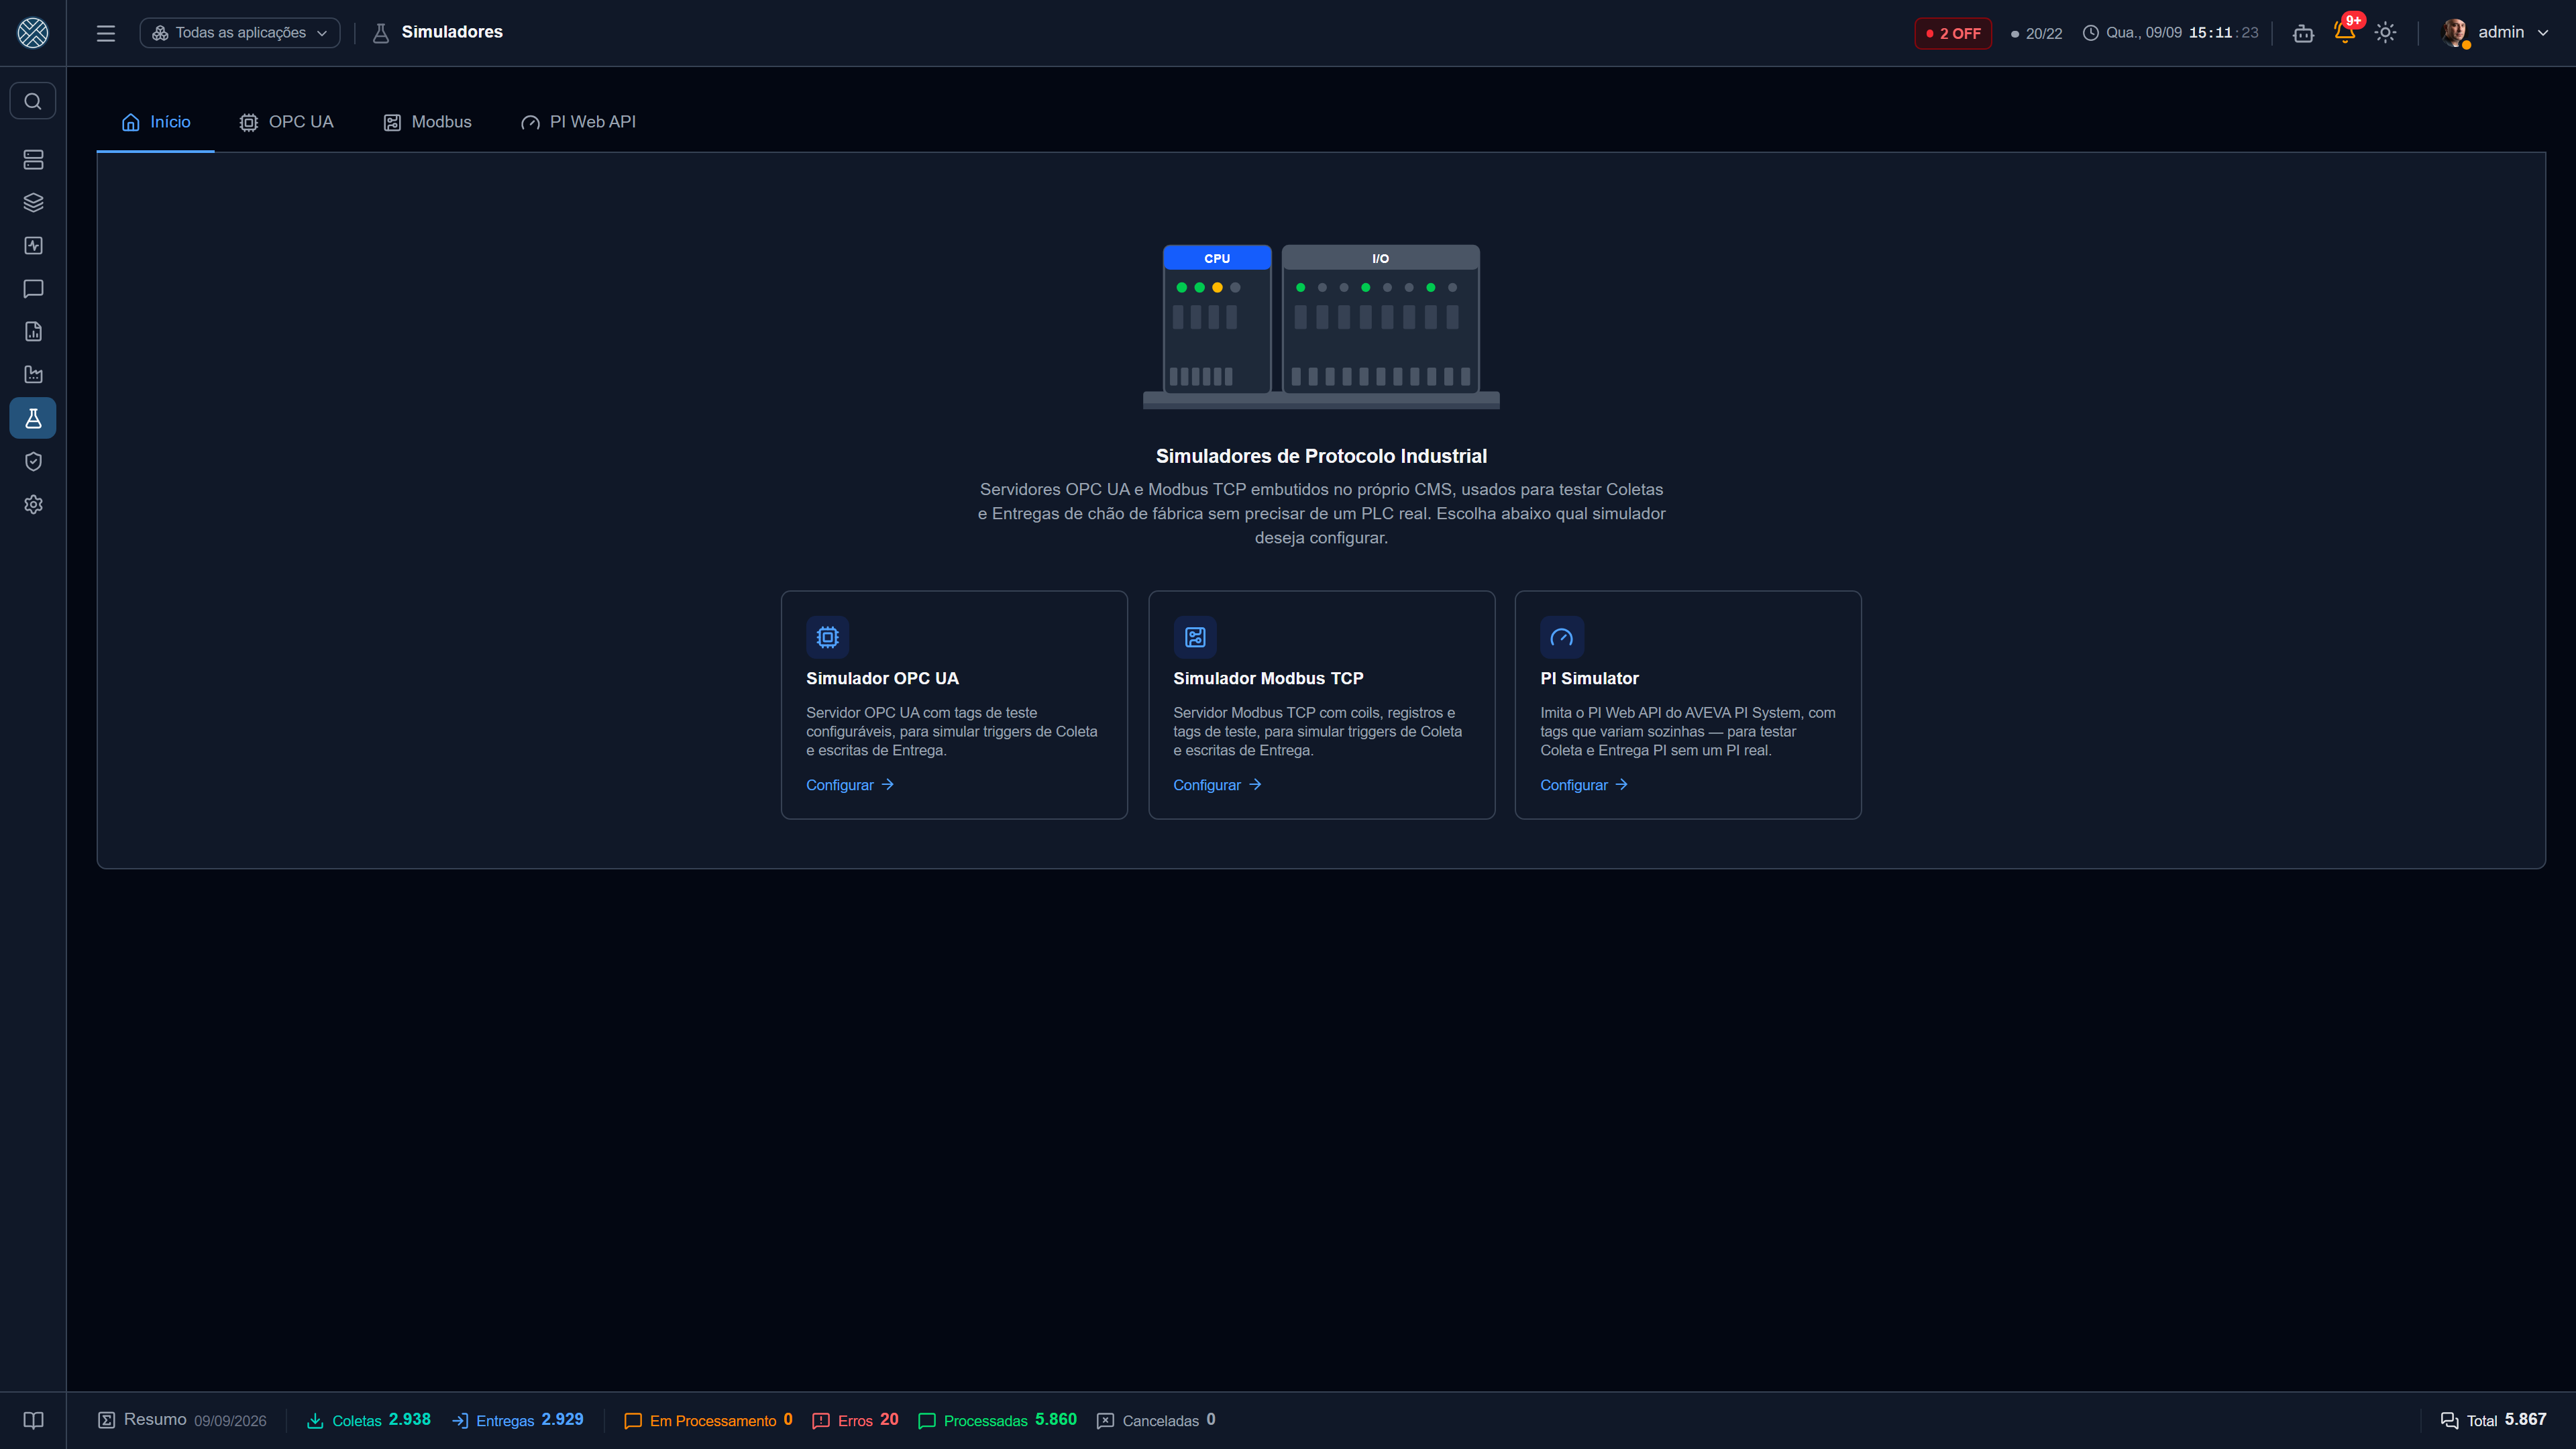This screenshot has height=1449, width=2576.
Task: Click the Coletas 2.938 counter
Action: (x=368, y=1420)
